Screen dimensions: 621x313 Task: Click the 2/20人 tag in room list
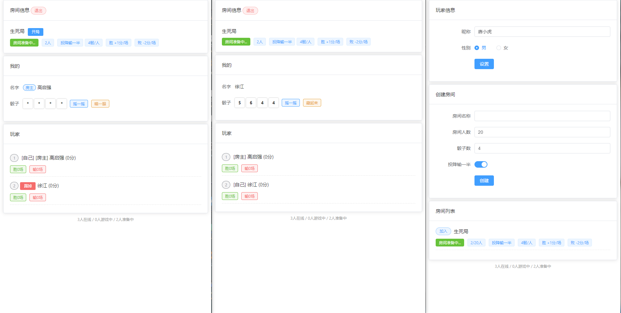(x=476, y=243)
